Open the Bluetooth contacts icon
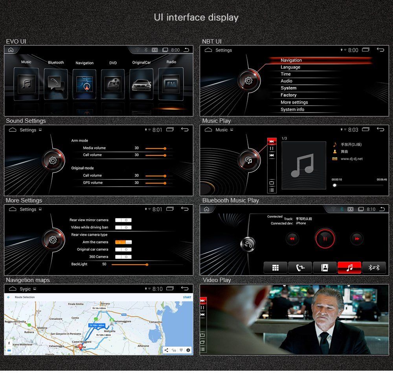This screenshot has height=373, width=393. coord(325,267)
